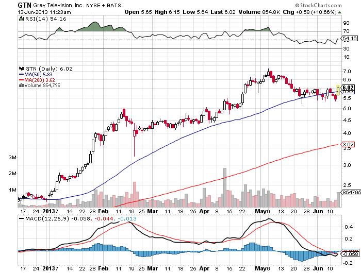Click the 54.16 RSI value tag on axis
Image resolution: width=361 pixels, height=273 pixels.
pos(349,39)
